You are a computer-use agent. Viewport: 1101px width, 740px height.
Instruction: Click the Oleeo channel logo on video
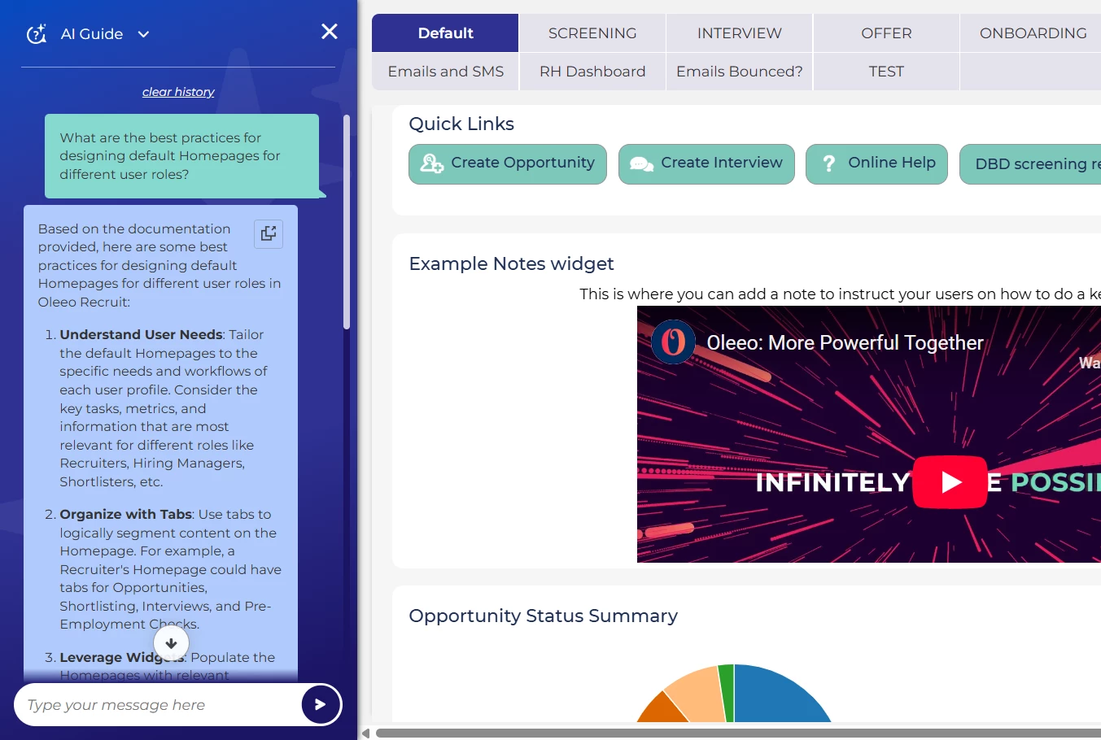(x=673, y=342)
